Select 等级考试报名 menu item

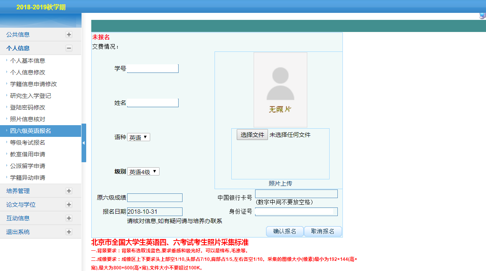pos(28,142)
